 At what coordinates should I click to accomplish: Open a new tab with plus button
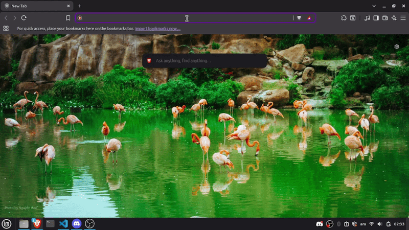[79, 6]
